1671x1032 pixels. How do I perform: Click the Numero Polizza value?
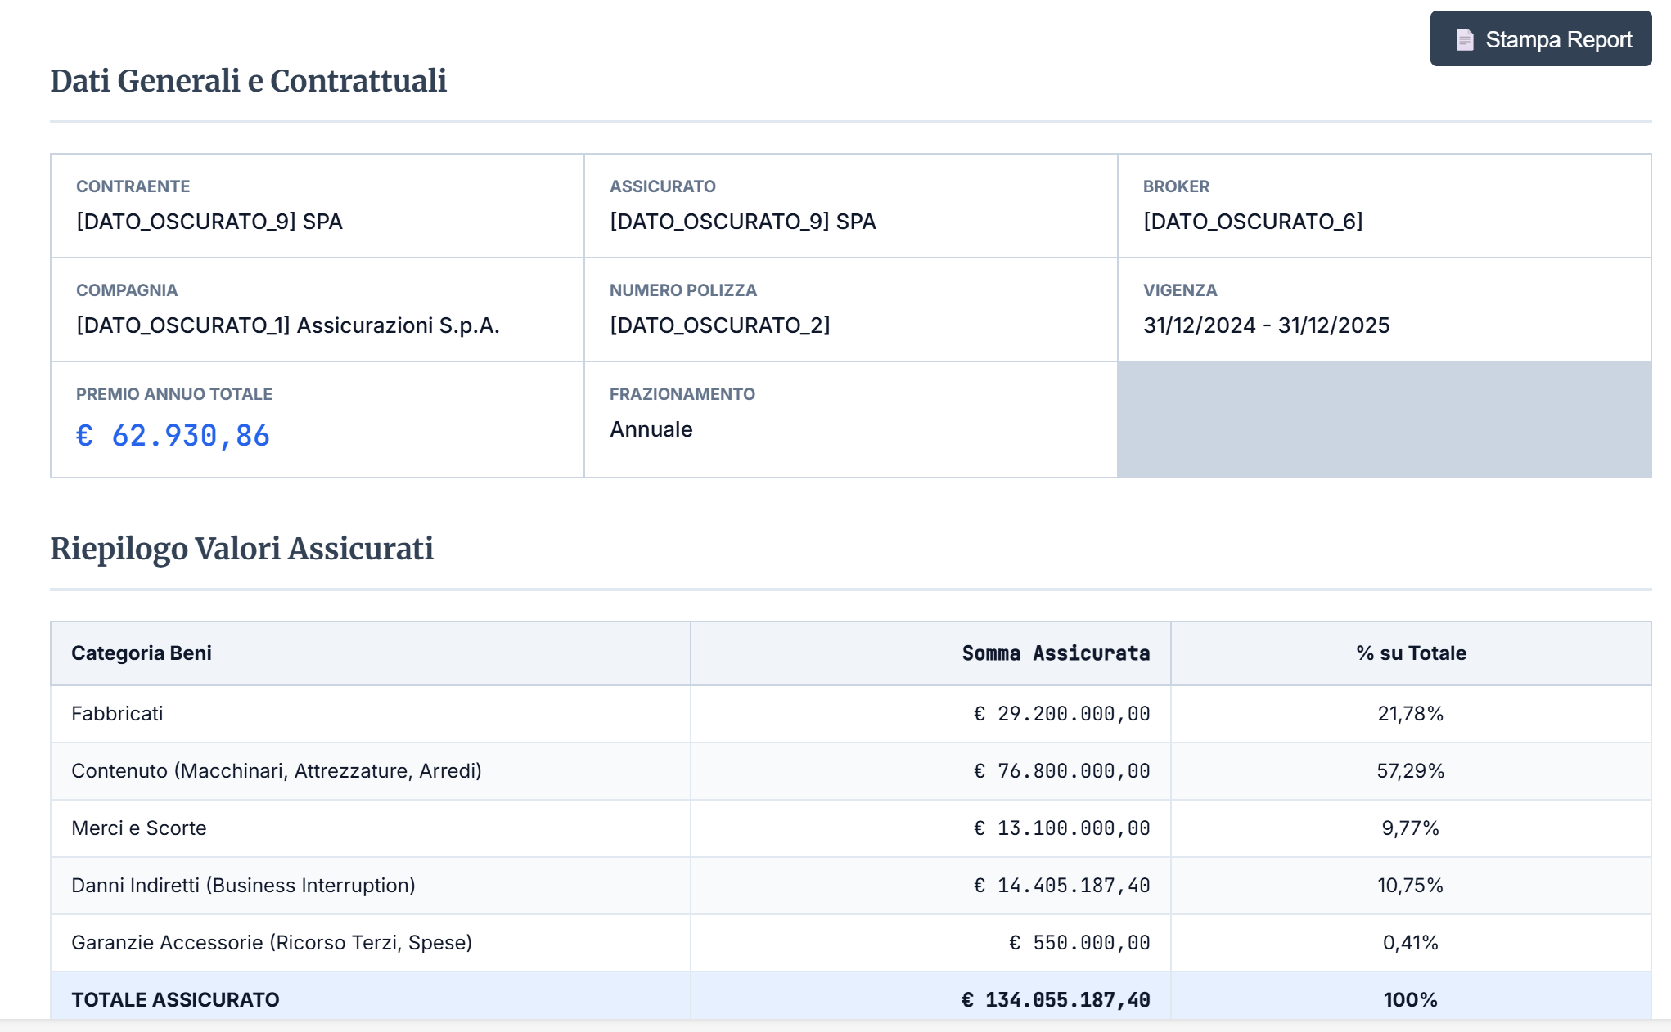coord(719,325)
